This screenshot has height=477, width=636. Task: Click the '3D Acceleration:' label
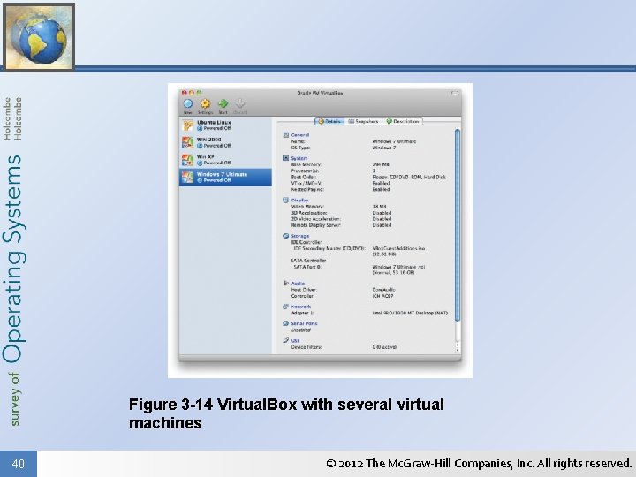point(309,213)
